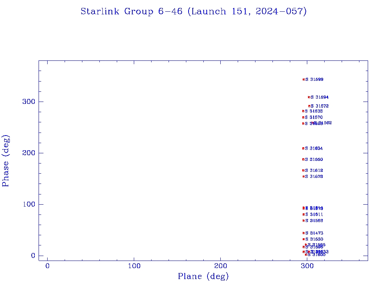Click the S 31678 label
The height and width of the screenshot is (290, 387).
tap(314, 177)
